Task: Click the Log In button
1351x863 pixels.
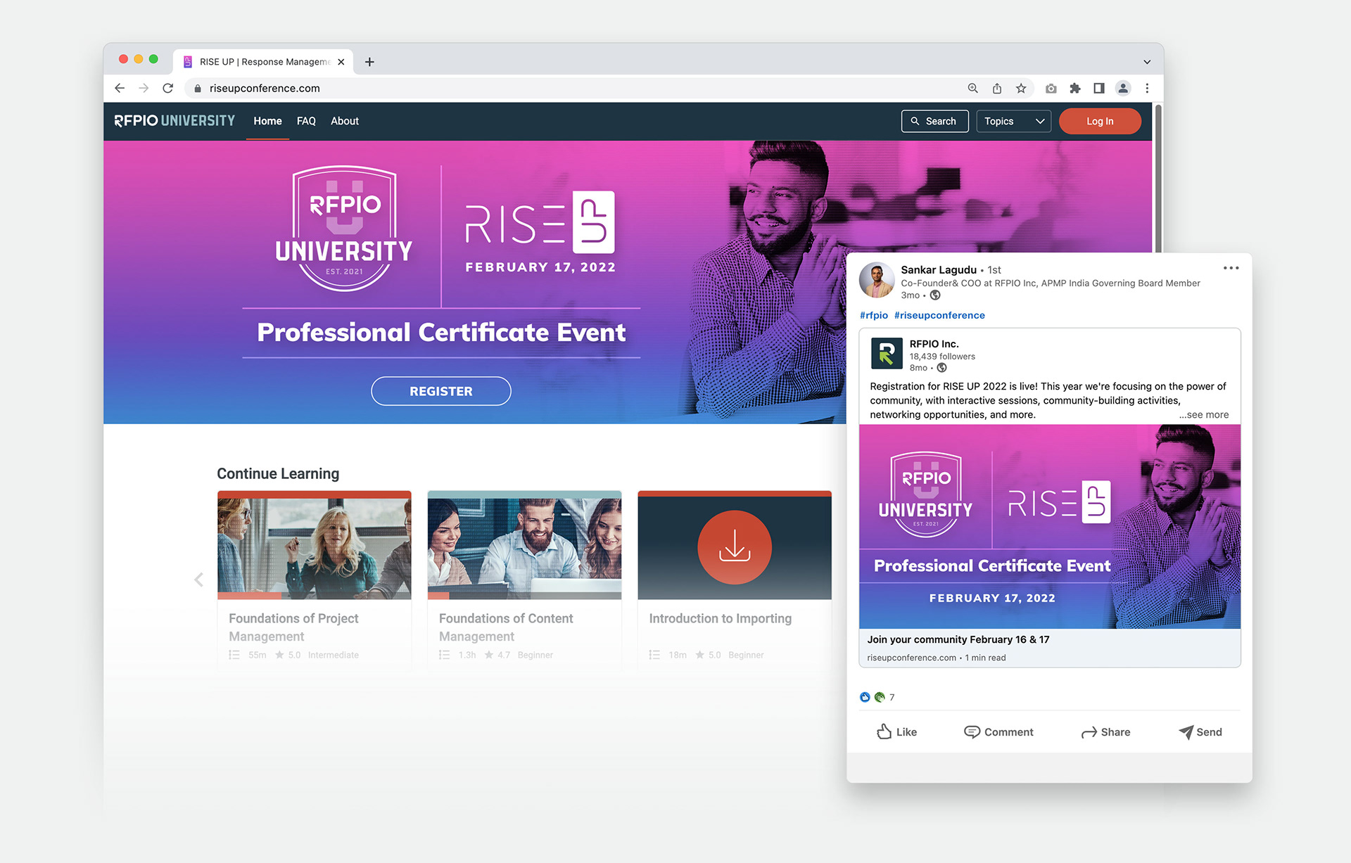Action: 1100,121
